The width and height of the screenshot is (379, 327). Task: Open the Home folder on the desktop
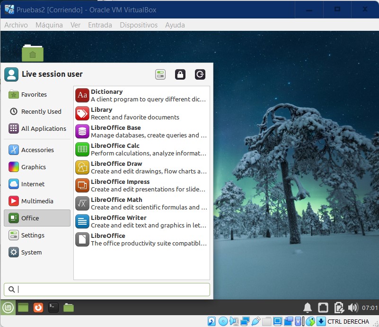click(32, 53)
